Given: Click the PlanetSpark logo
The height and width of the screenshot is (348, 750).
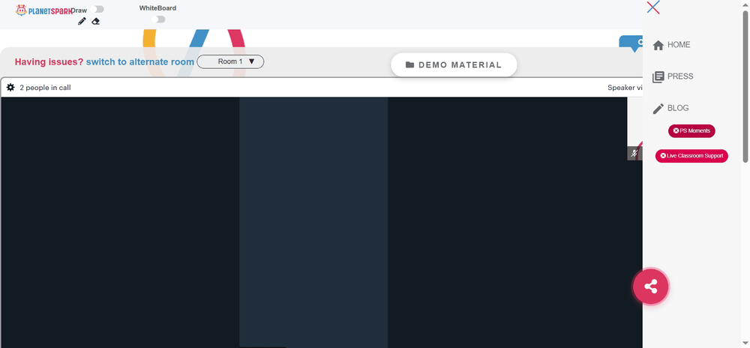Looking at the screenshot, I should tap(43, 10).
